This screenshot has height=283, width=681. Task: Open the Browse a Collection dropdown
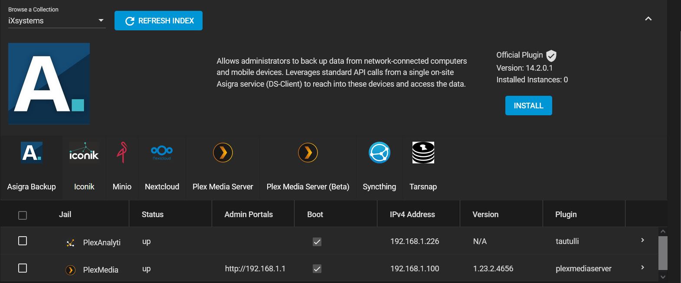coord(57,20)
